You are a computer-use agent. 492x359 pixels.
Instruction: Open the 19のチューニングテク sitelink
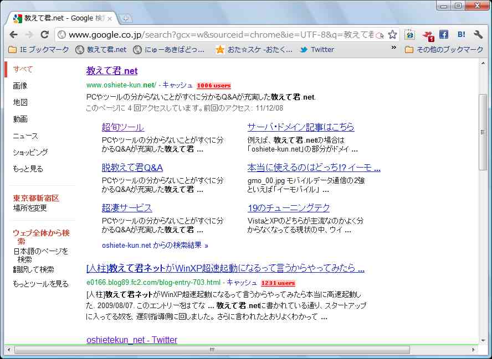(x=289, y=207)
